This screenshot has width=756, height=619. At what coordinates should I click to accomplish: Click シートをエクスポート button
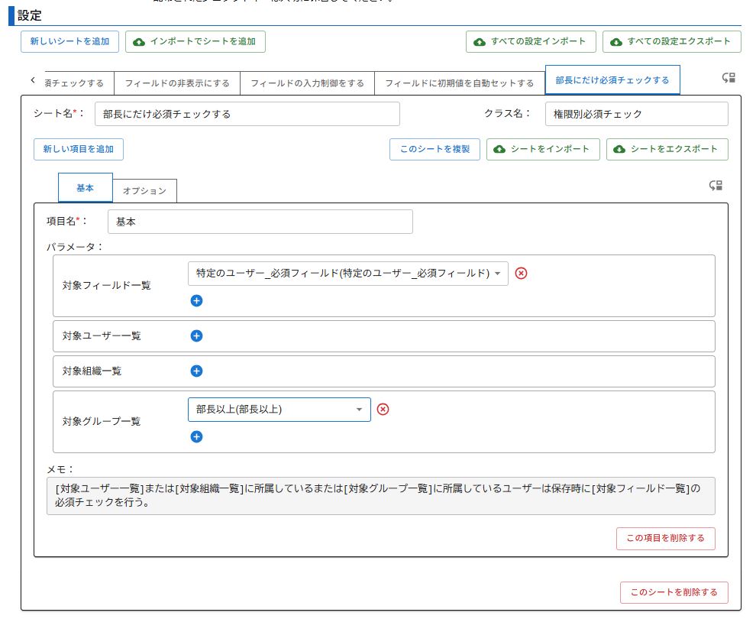667,149
